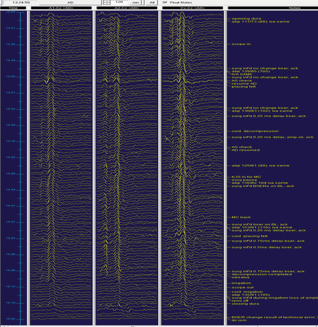Increase time span with stepper up arrow
The width and height of the screenshot is (318, 327).
point(106,1)
